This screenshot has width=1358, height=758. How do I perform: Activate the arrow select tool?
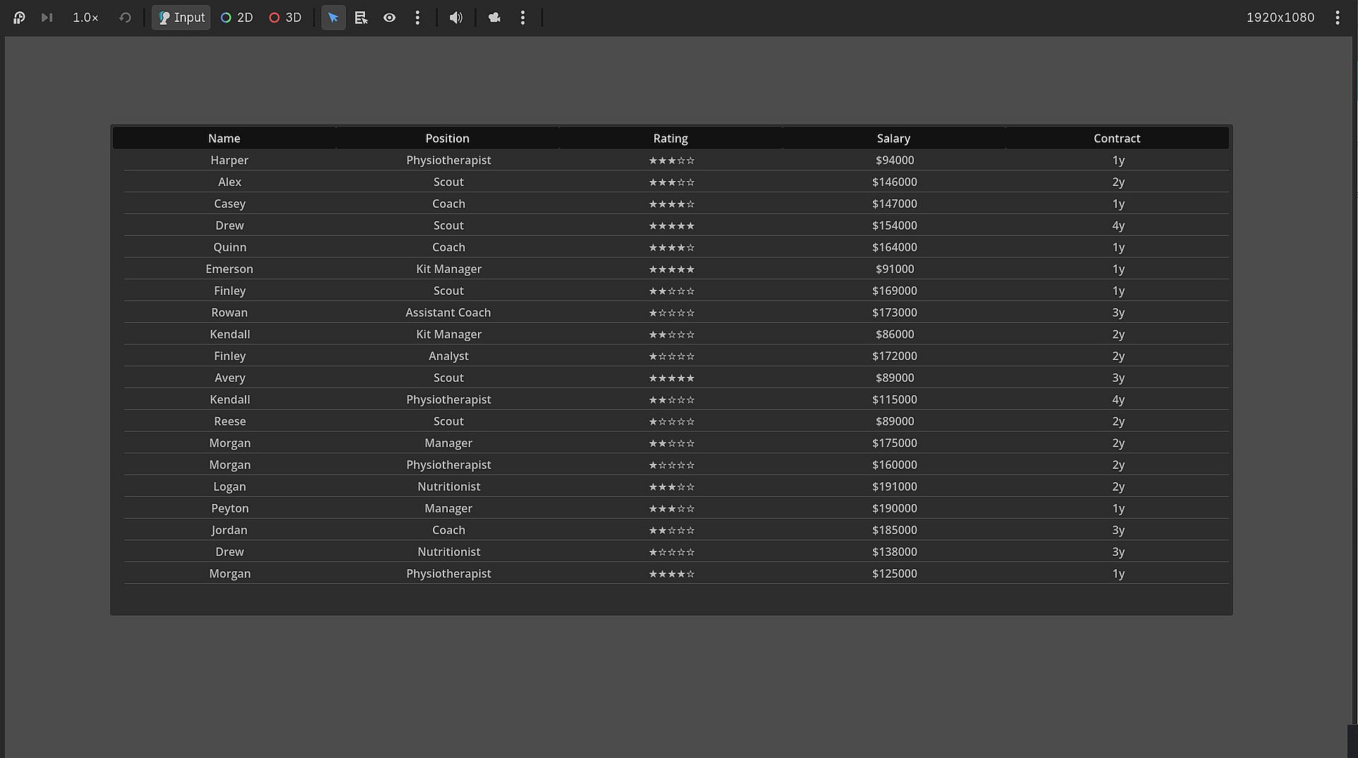click(333, 18)
